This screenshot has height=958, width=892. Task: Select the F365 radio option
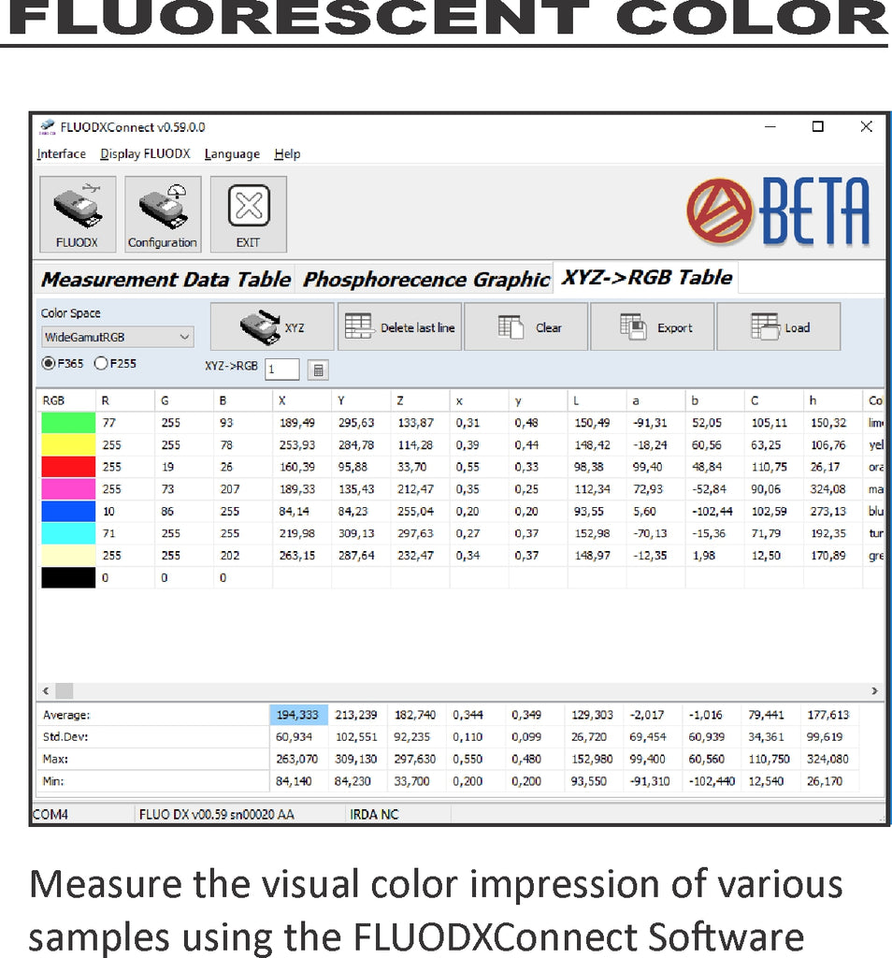tap(48, 364)
